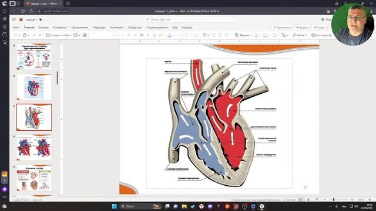Click the thumbnail pane vertical scrollbar
The height and width of the screenshot is (211, 376).
[x=58, y=78]
